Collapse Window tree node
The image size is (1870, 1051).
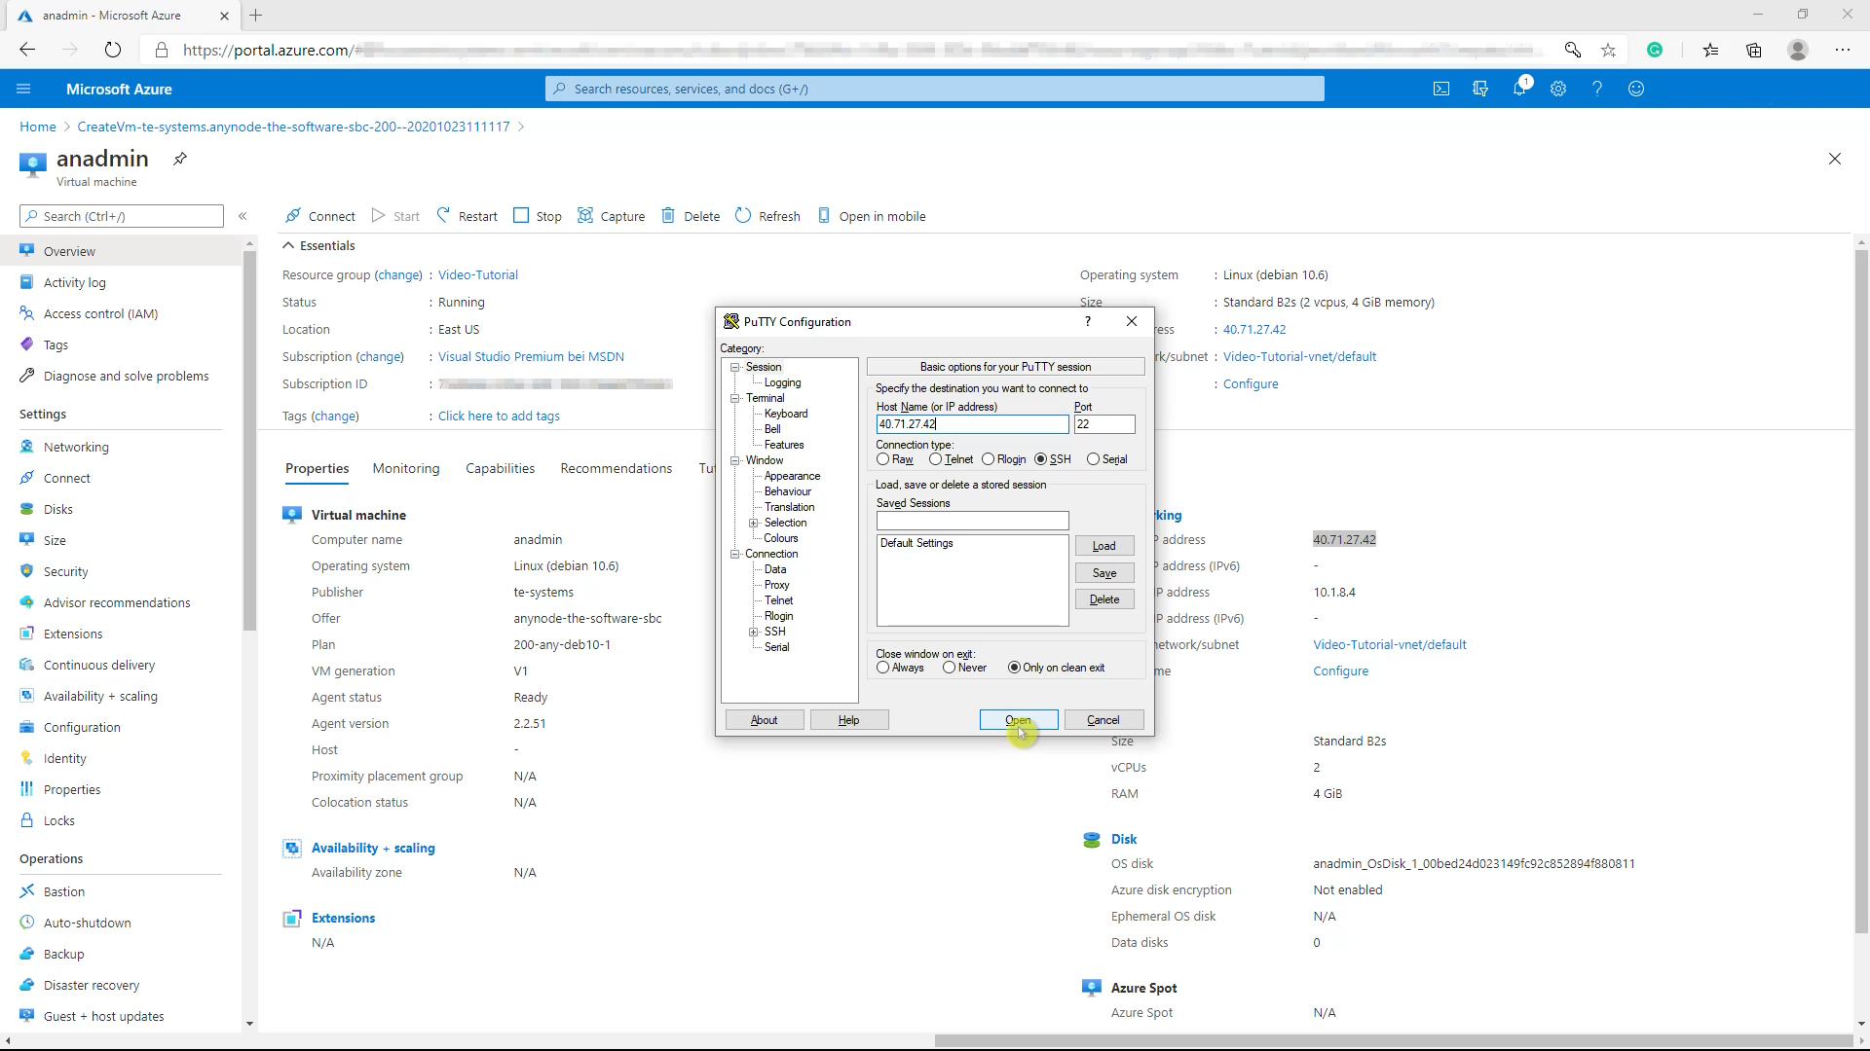tap(735, 460)
